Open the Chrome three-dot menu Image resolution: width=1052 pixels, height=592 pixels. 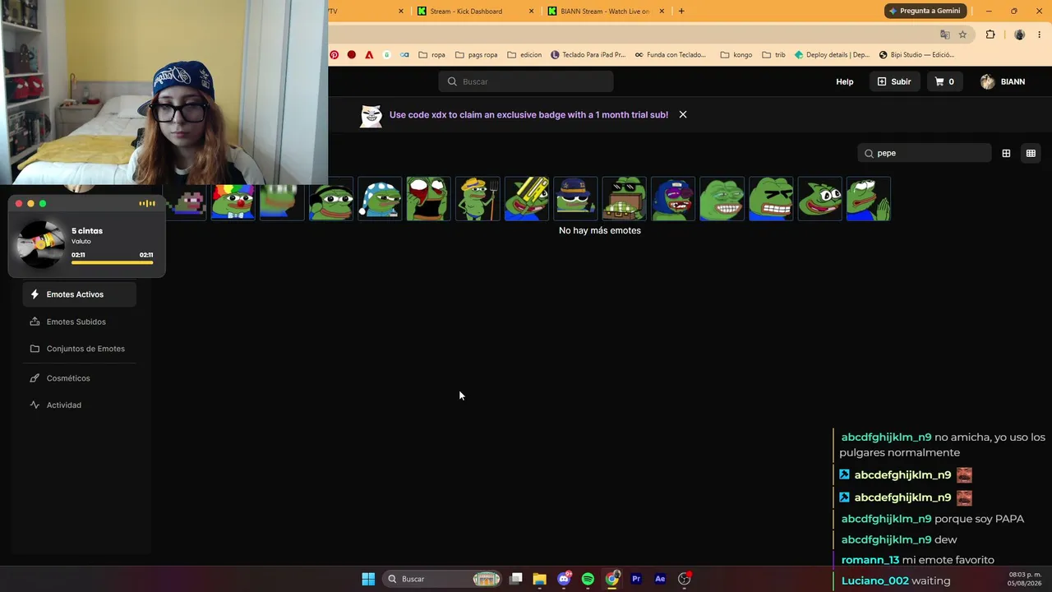[1040, 35]
